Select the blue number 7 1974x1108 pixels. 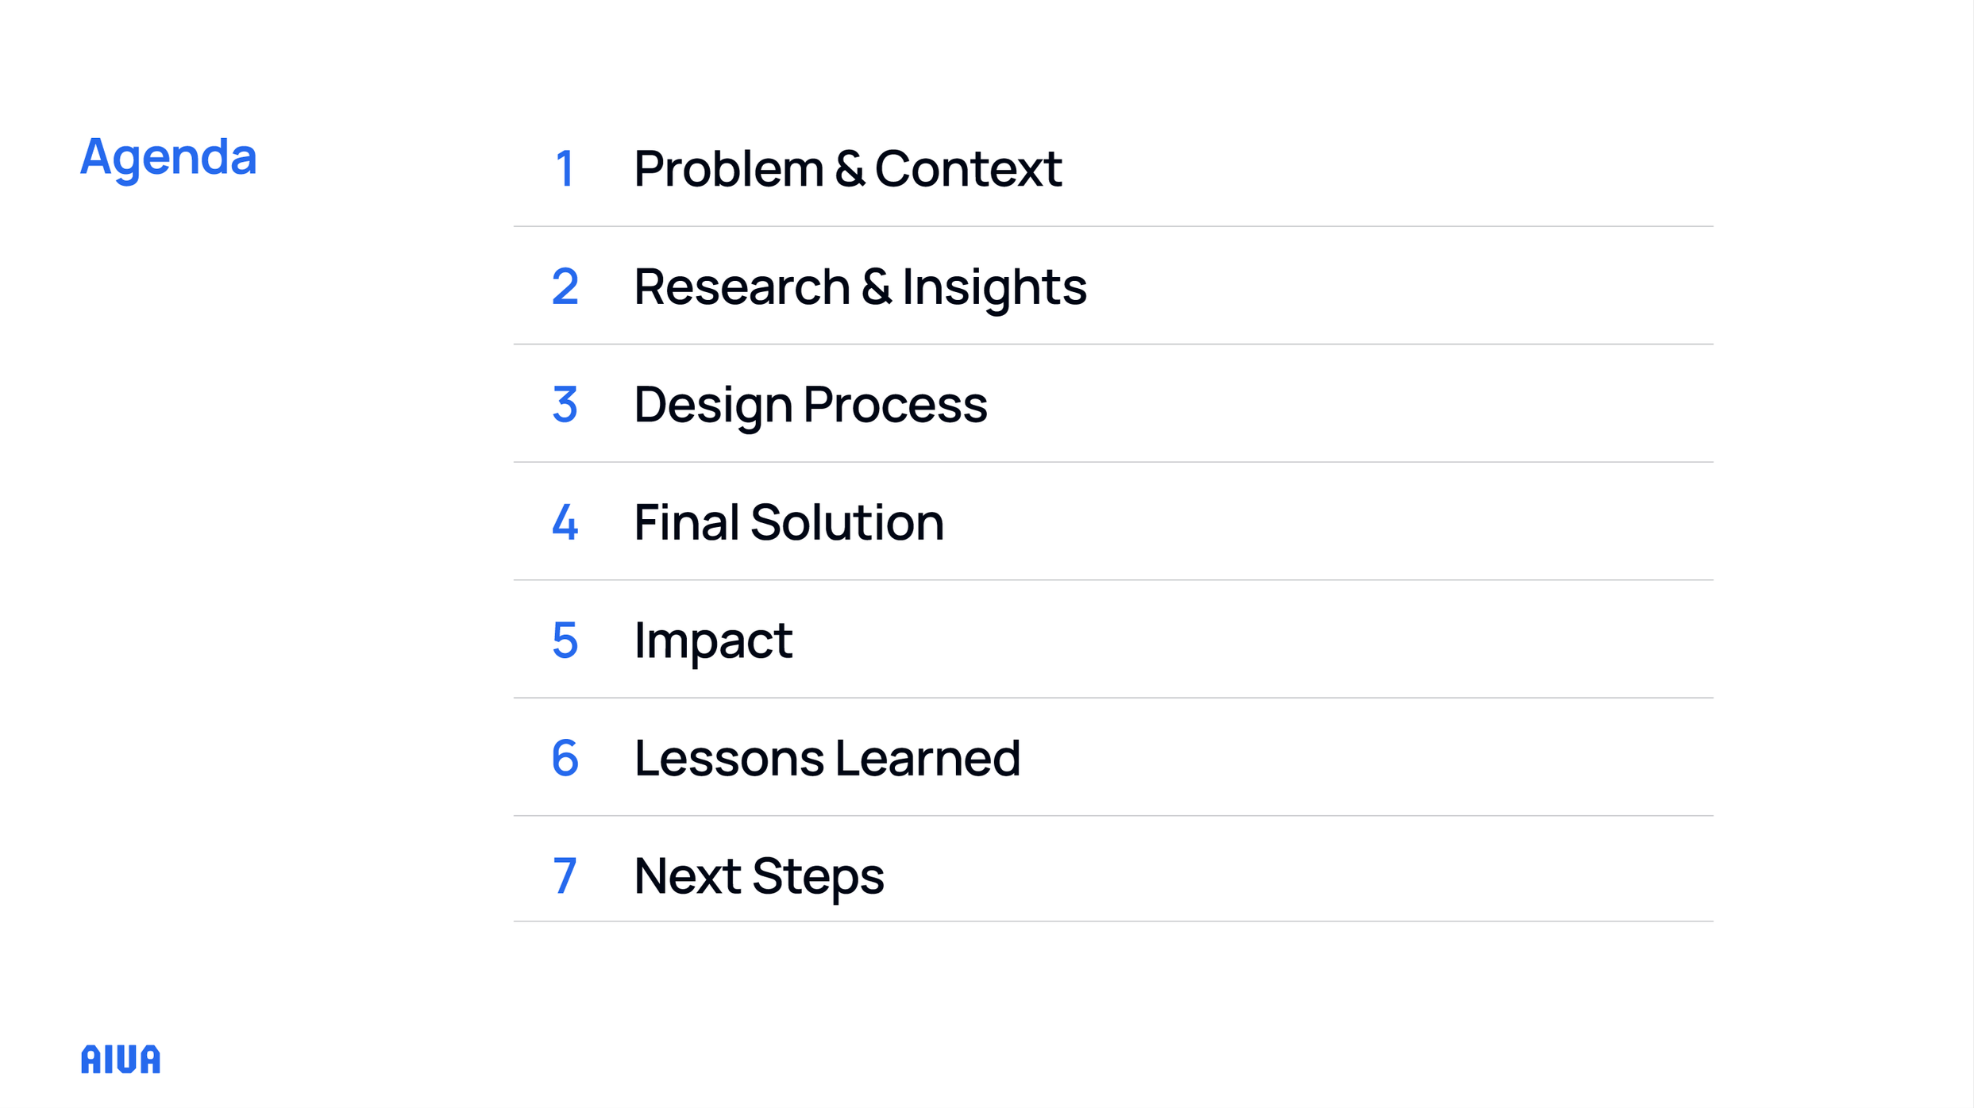coord(565,876)
